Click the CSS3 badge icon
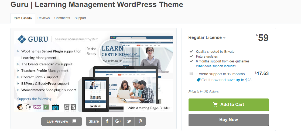 73,107
